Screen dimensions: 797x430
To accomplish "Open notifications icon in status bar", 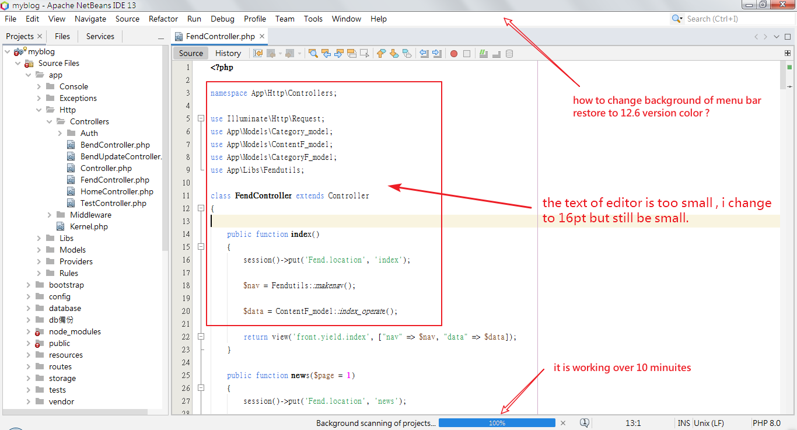I will pos(585,422).
